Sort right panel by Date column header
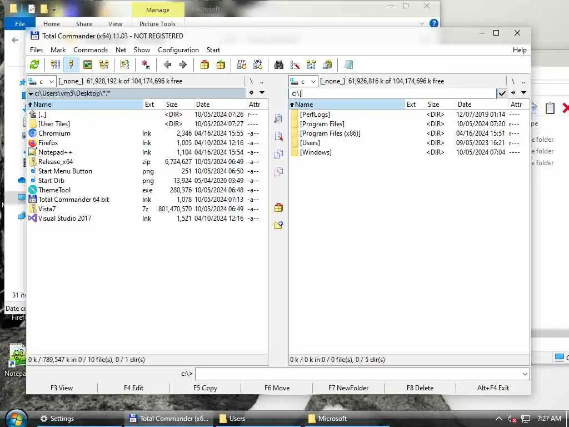The image size is (569, 427). [x=482, y=105]
